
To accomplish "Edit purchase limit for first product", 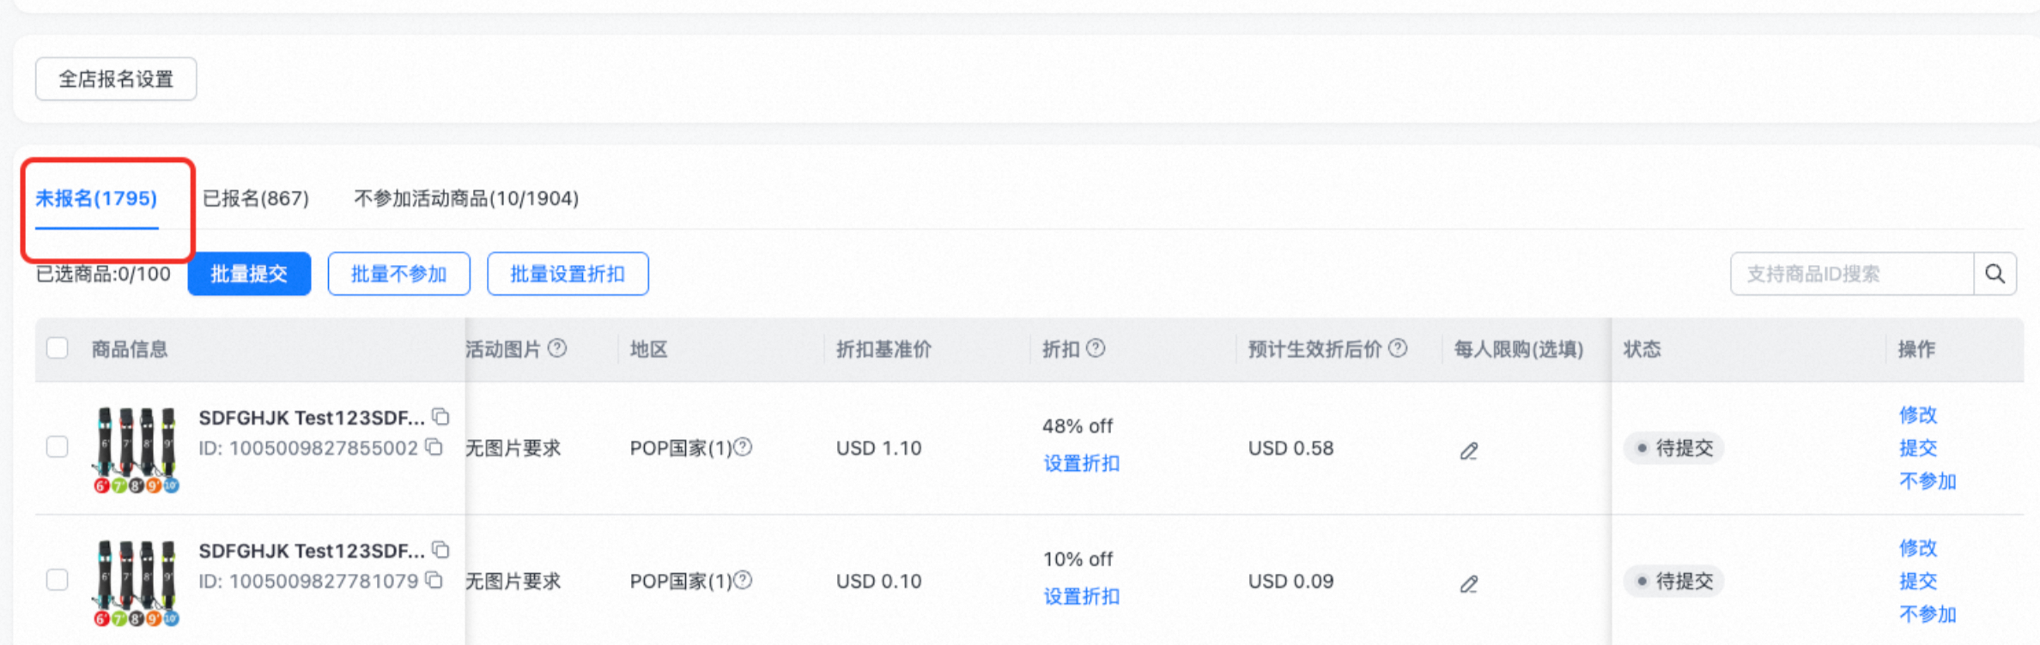I will pos(1469,450).
